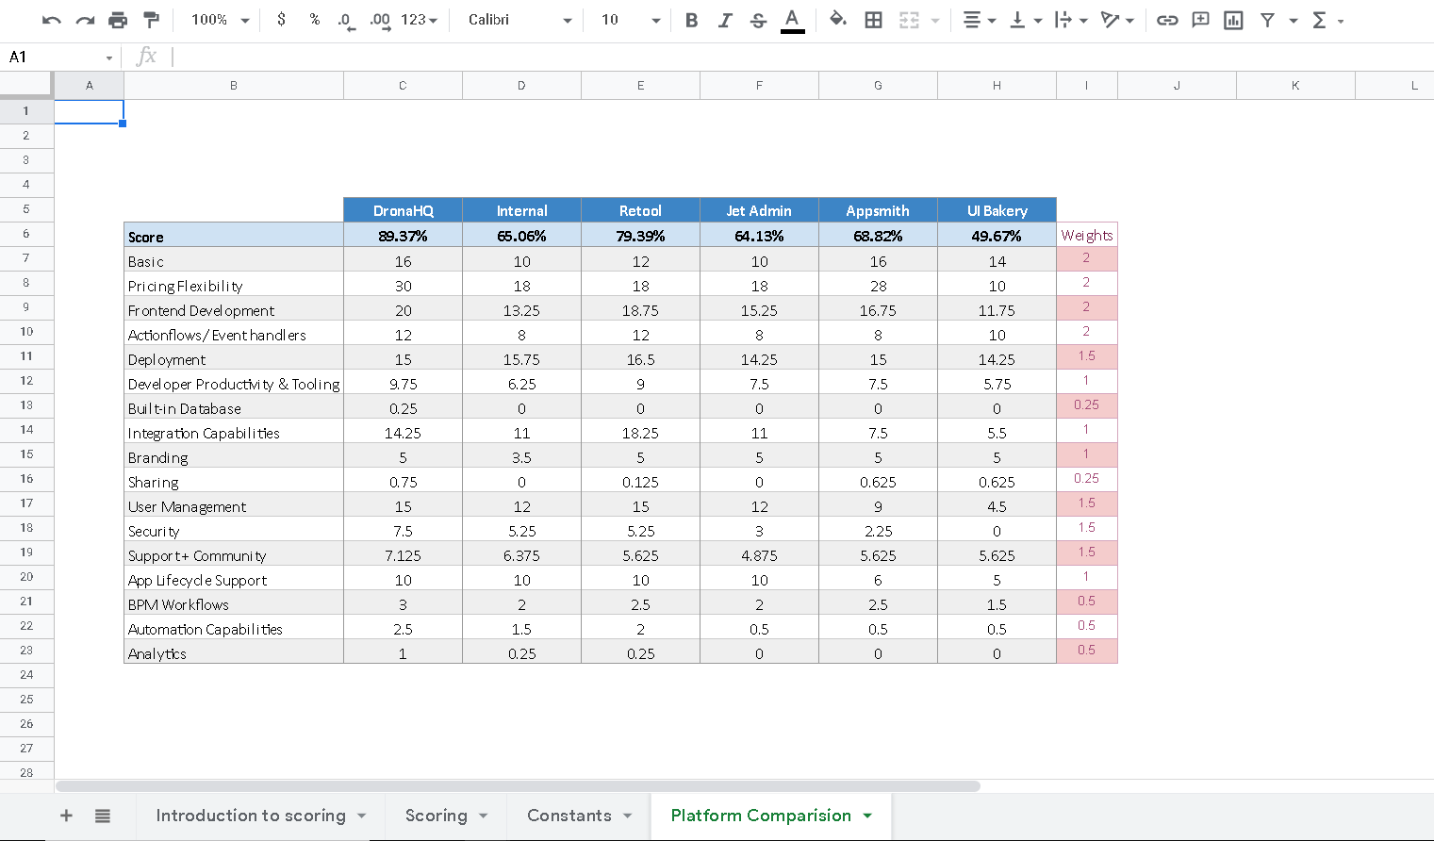The width and height of the screenshot is (1434, 841).
Task: Open the merge cells type dropdown arrow
Action: pos(934,21)
